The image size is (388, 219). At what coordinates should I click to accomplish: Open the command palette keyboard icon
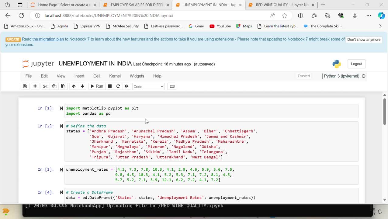(x=172, y=86)
